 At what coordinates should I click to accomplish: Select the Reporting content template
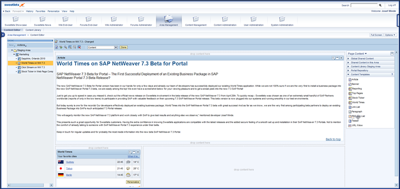[355, 88]
